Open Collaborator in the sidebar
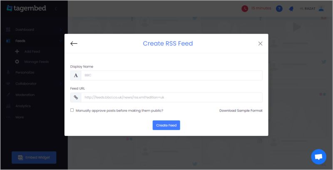333x170 pixels. point(26,83)
